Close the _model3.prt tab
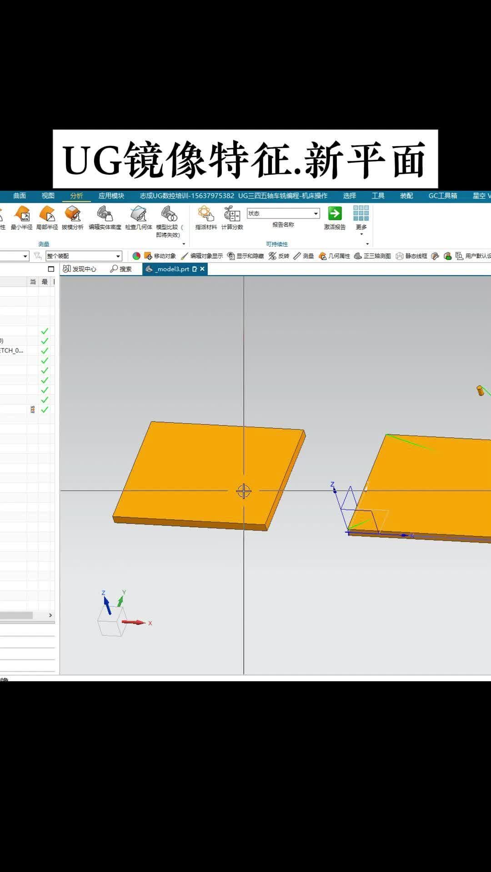This screenshot has width=491, height=872. pos(202,269)
